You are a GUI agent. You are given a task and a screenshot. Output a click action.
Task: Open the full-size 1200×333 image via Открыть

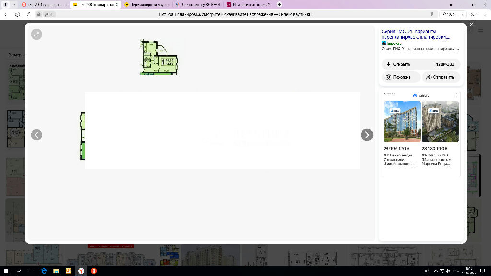[x=421, y=64]
